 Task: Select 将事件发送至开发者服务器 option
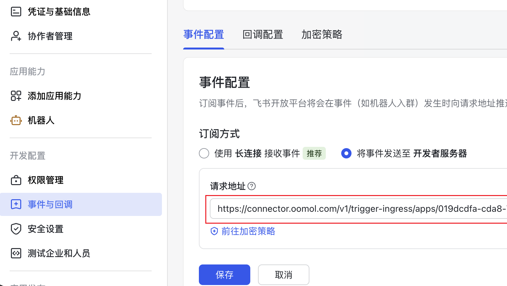tap(346, 153)
